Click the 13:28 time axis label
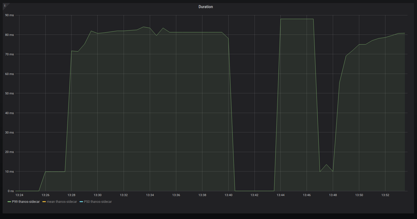 pos(72,195)
